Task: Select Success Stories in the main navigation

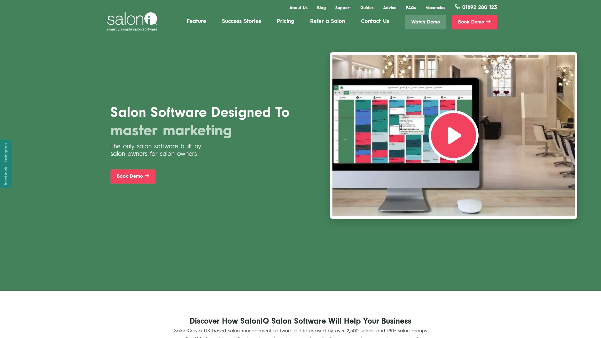Action: coord(241,21)
